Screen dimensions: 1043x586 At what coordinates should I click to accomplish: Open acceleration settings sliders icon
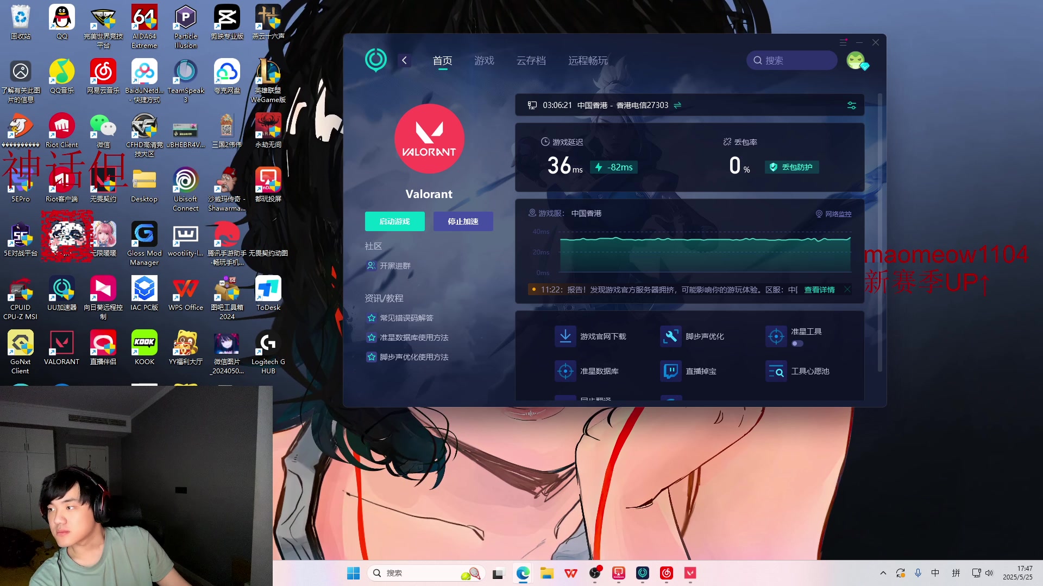pyautogui.click(x=852, y=105)
